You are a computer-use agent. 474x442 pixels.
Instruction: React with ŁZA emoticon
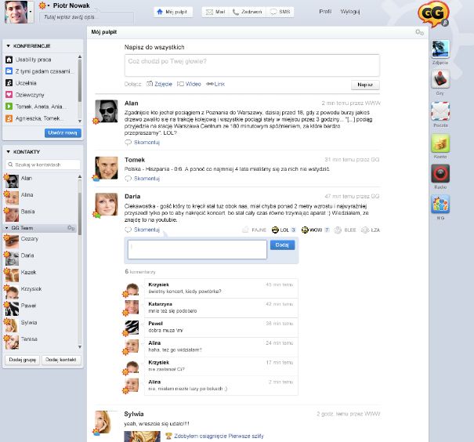(365, 230)
